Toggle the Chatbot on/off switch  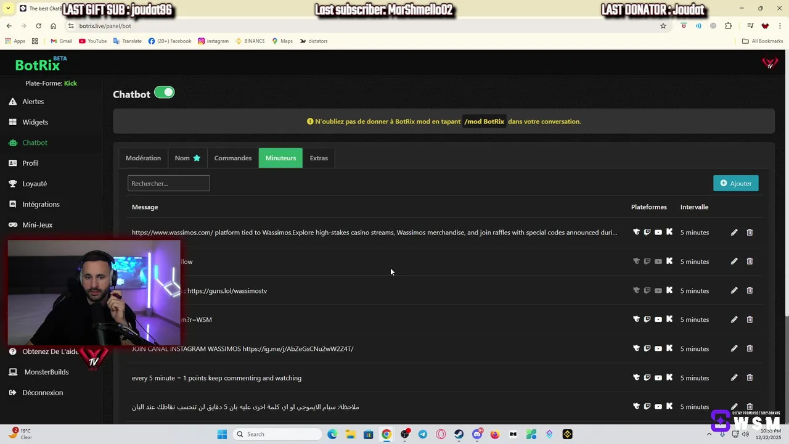(x=165, y=92)
